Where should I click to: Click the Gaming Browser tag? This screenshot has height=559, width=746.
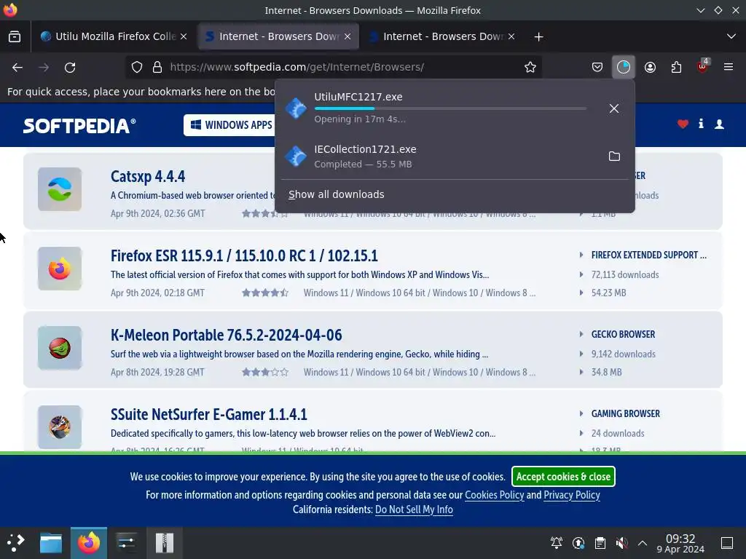[x=626, y=414]
